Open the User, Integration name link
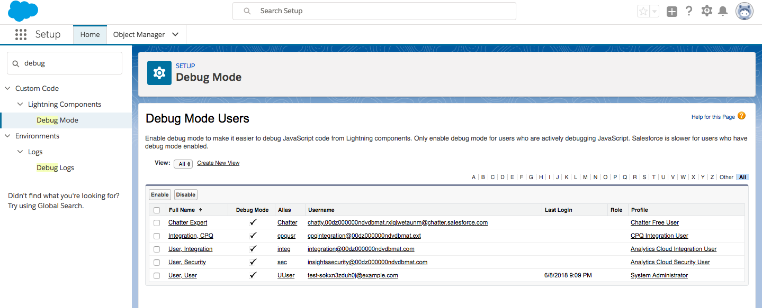 [x=191, y=249]
